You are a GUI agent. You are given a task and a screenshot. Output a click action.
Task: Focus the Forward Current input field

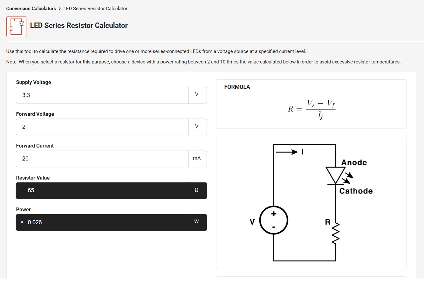(102, 159)
